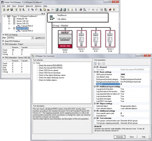The width and height of the screenshot is (152, 141).
Task: Click the TestBench network icon in diagram
Action: point(52,18)
